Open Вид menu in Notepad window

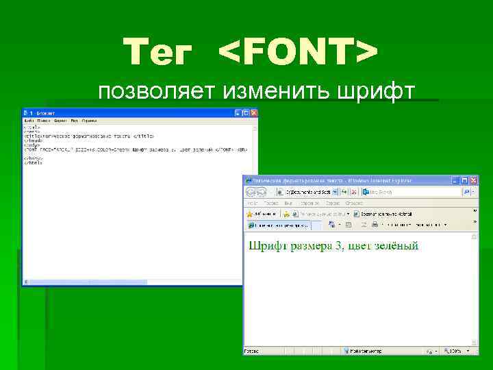[74, 121]
